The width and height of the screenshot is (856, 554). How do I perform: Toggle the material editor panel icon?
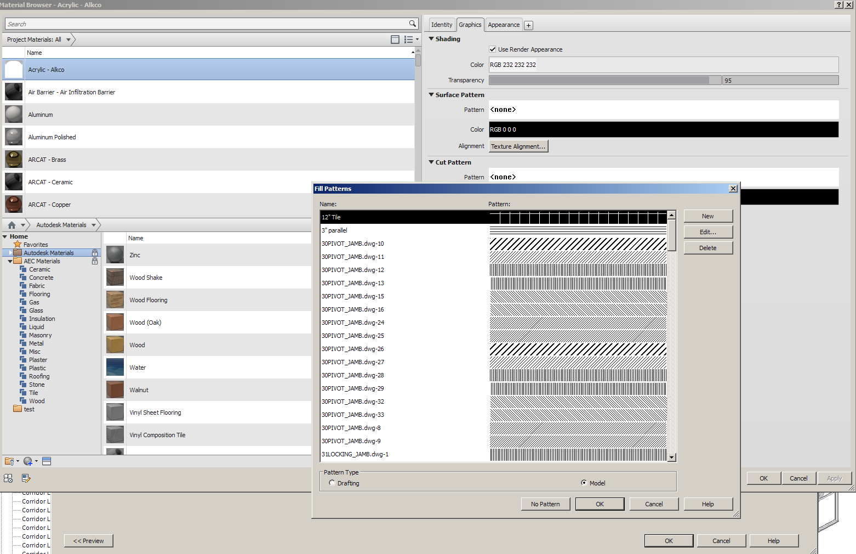click(x=47, y=461)
